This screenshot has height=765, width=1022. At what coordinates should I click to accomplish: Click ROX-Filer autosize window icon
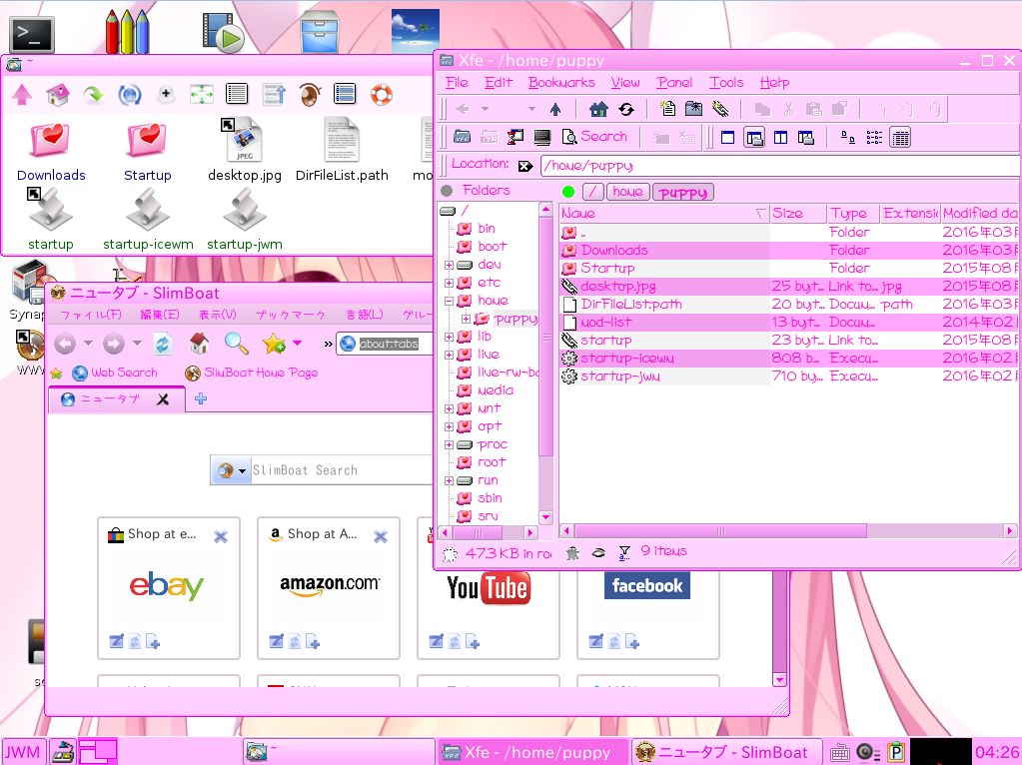coord(202,95)
